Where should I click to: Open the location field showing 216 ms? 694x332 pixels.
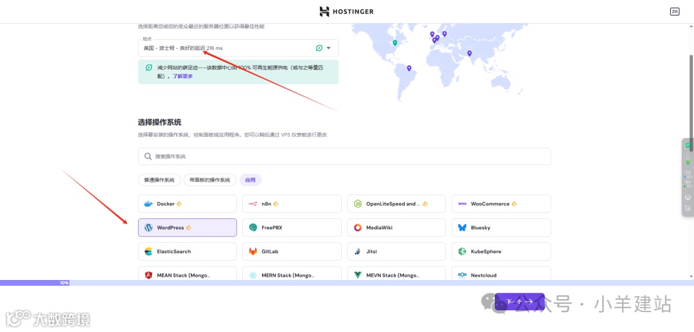coord(238,48)
